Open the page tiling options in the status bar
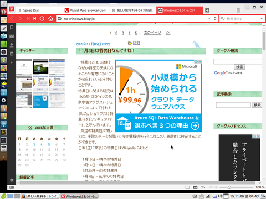This screenshot has height=199, width=266. [x=187, y=187]
